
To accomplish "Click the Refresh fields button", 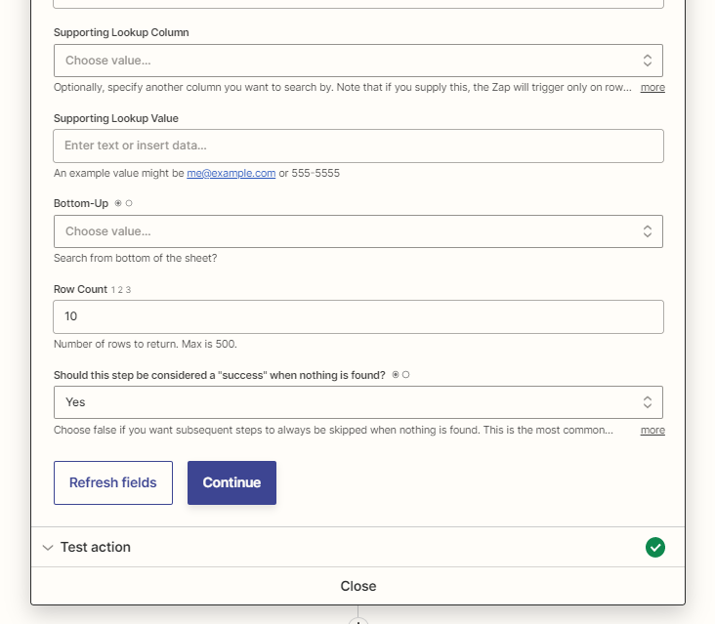I will pyautogui.click(x=113, y=482).
